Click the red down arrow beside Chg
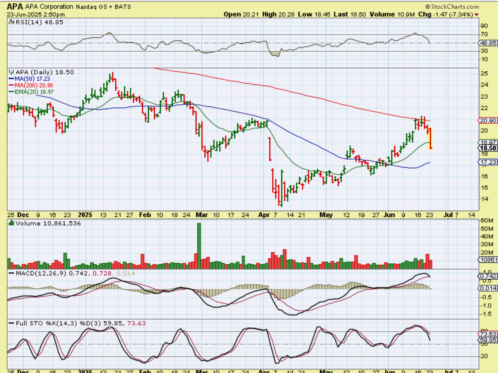This screenshot has height=373, width=498. tap(477, 15)
